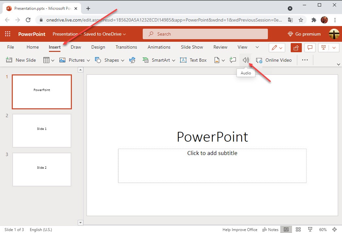Expand the Present options dropdown
The width and height of the screenshot is (342, 233).
click(334, 48)
